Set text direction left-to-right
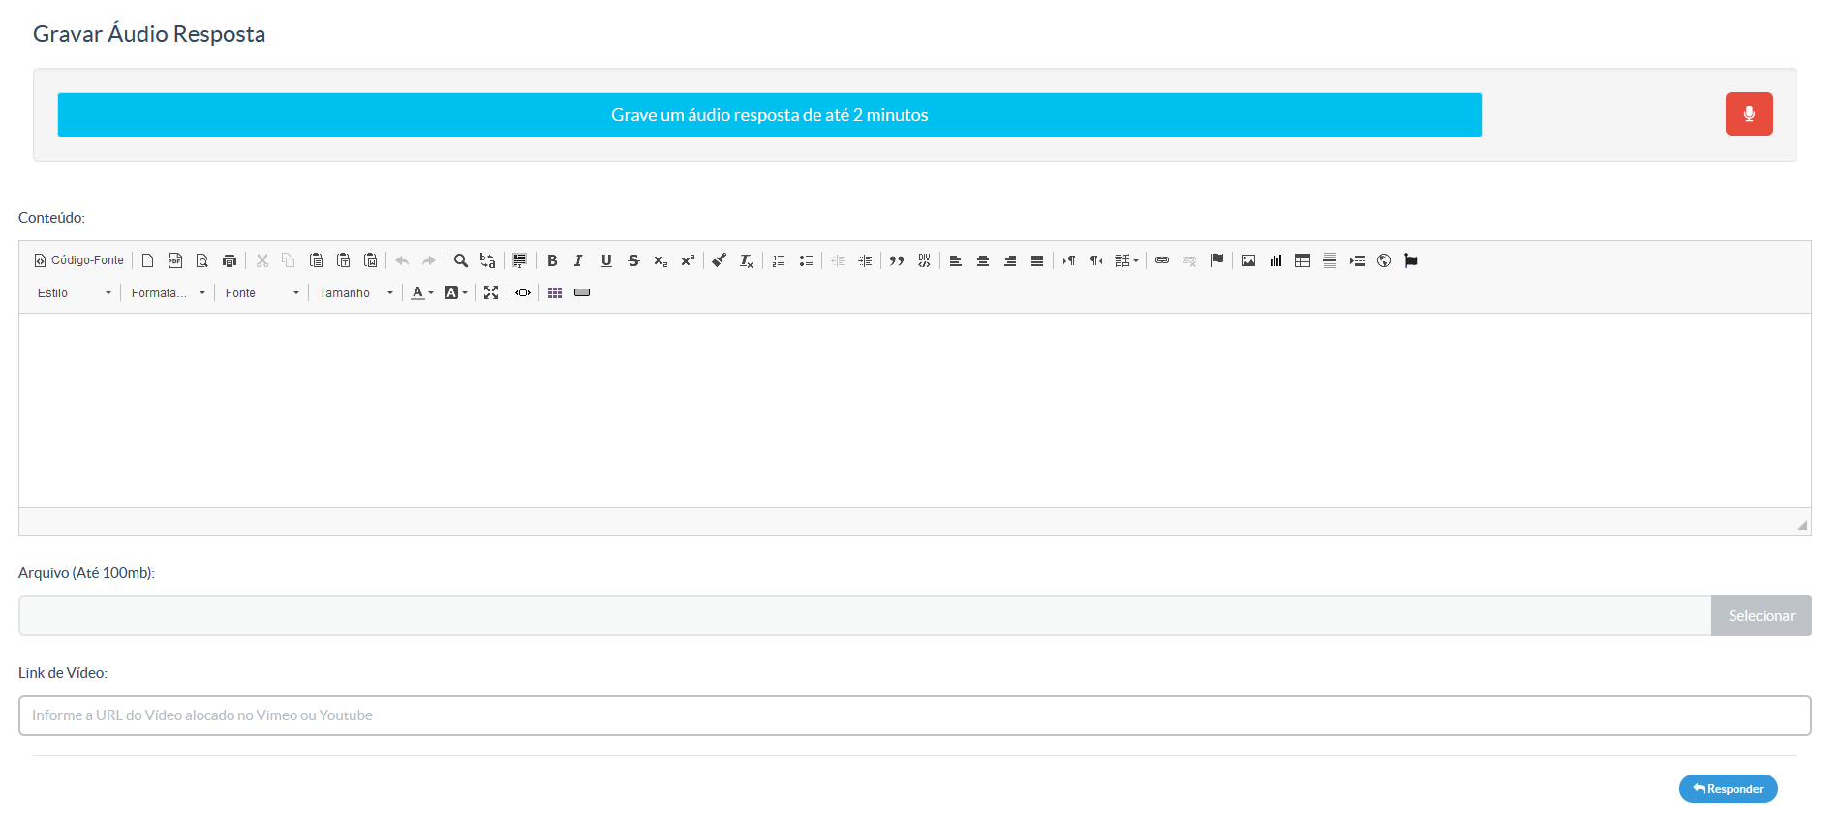1843x821 pixels. (1069, 260)
